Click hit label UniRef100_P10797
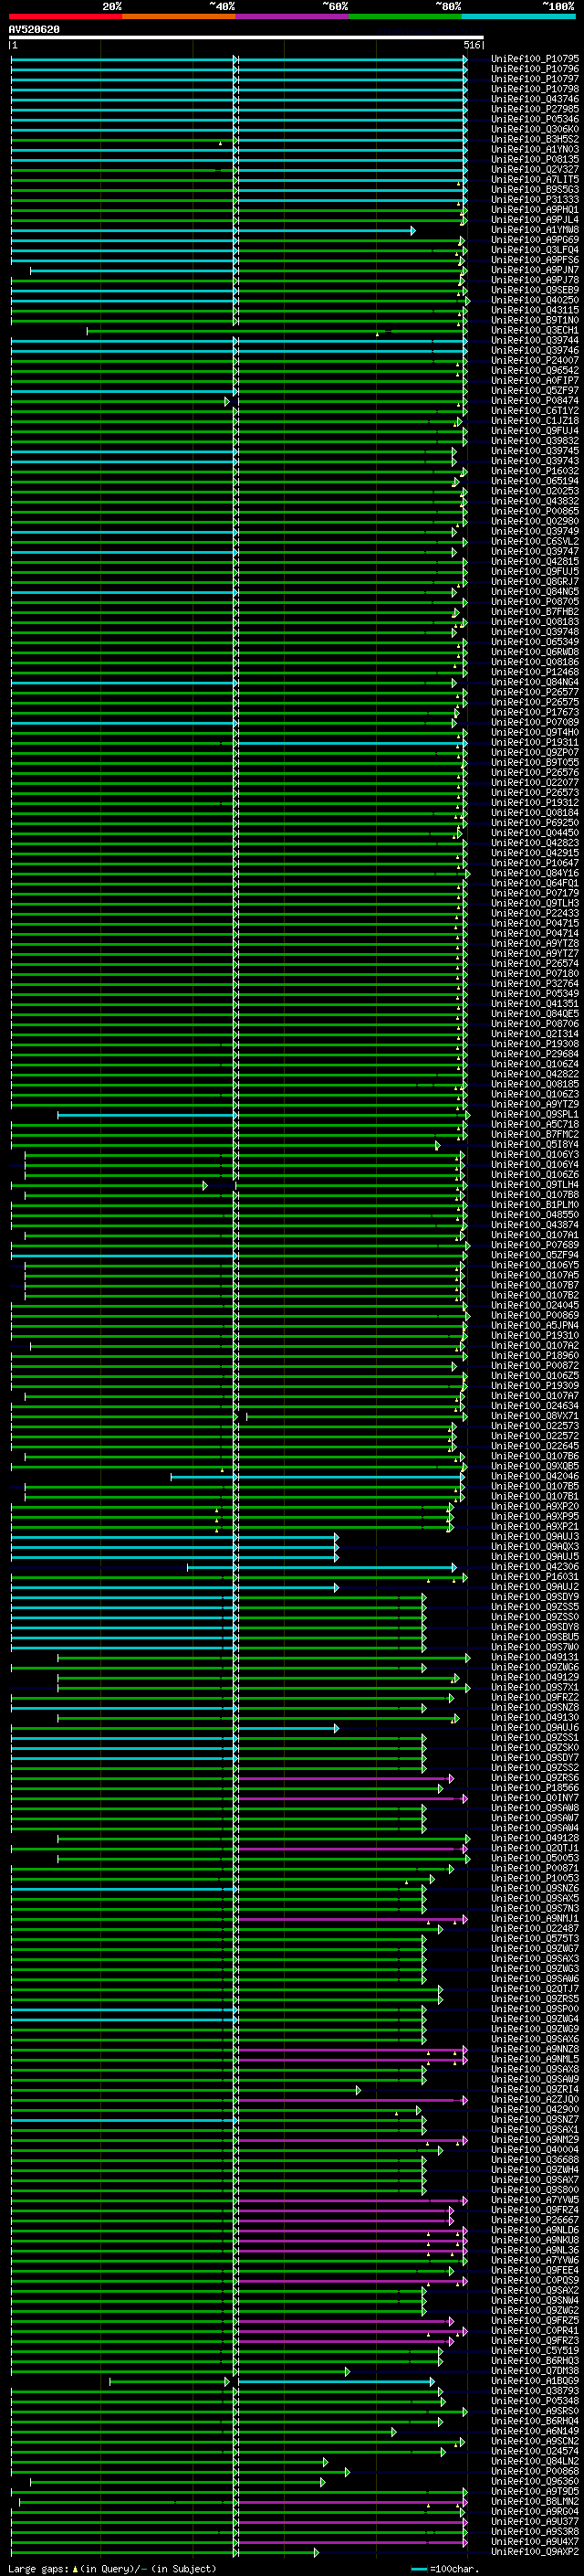584x2576 pixels. [x=535, y=79]
